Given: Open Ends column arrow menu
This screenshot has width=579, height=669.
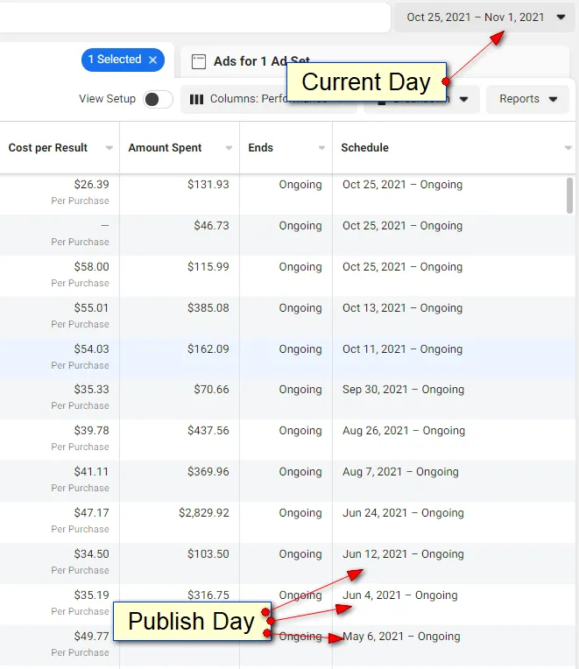Looking at the screenshot, I should click(321, 148).
